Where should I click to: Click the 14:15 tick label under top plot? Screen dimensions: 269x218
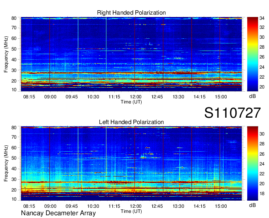click(x=199, y=97)
